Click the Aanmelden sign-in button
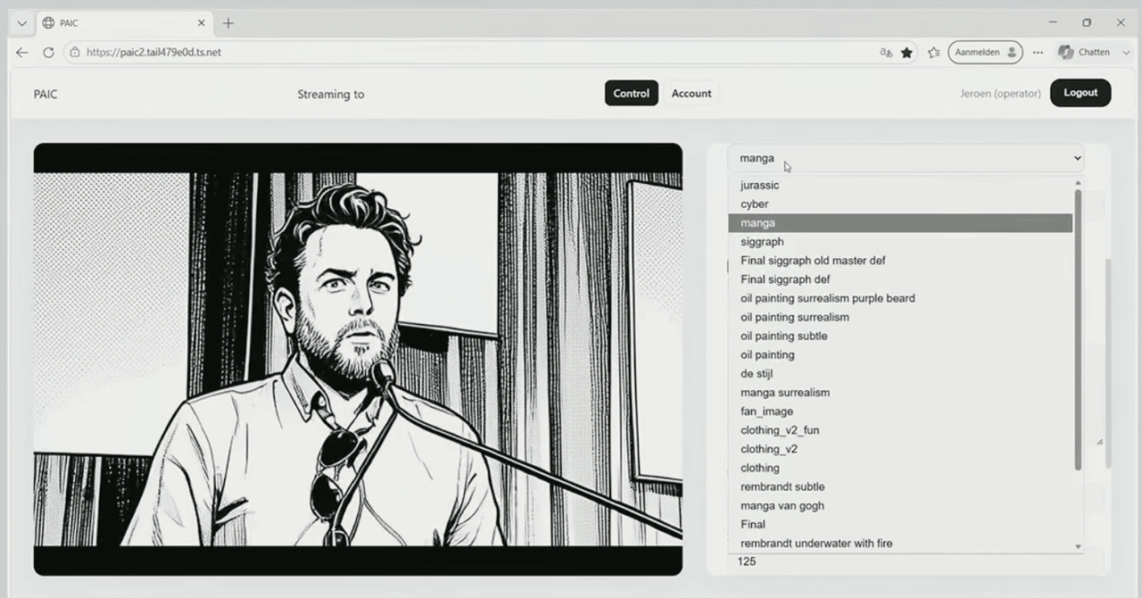The width and height of the screenshot is (1142, 598). 985,53
